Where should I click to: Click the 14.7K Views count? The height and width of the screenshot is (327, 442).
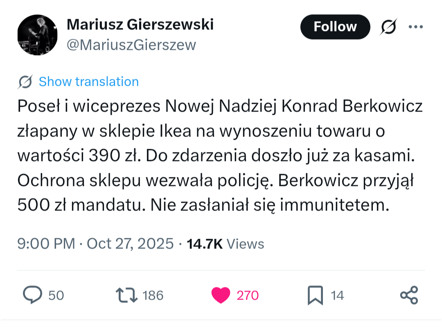225,244
